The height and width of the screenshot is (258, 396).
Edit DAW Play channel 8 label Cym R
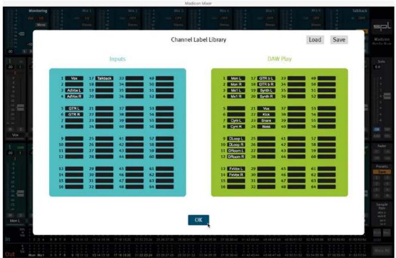(236, 126)
